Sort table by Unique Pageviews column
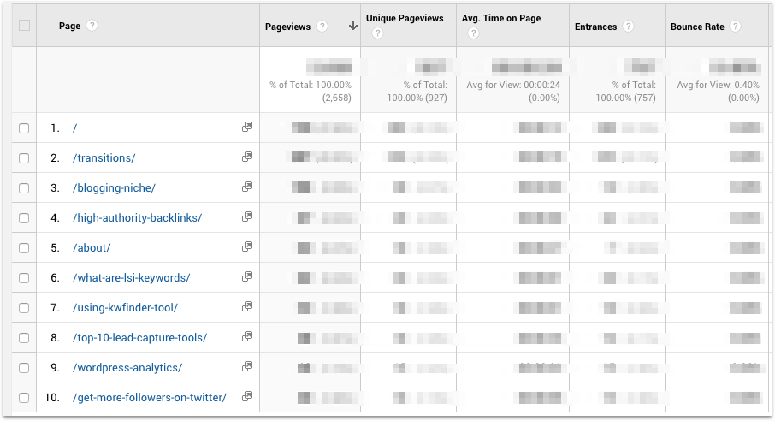This screenshot has width=775, height=421. [x=405, y=19]
